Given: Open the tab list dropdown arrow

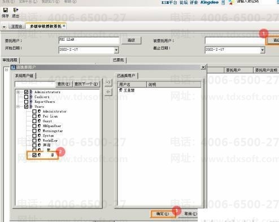Looking at the screenshot, I should click(x=4, y=27).
